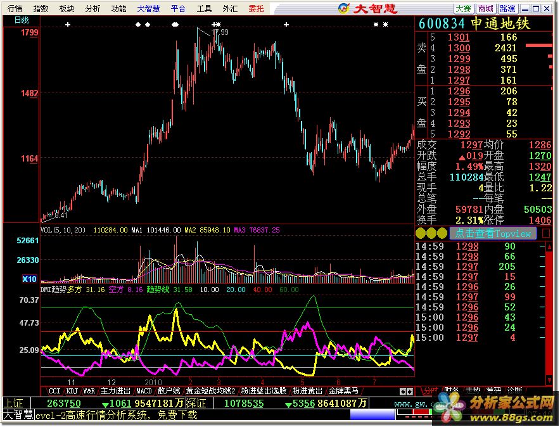The height and width of the screenshot is (427, 560).
Task: Switch to the 金牌黑马 indicator tab
Action: 343,391
